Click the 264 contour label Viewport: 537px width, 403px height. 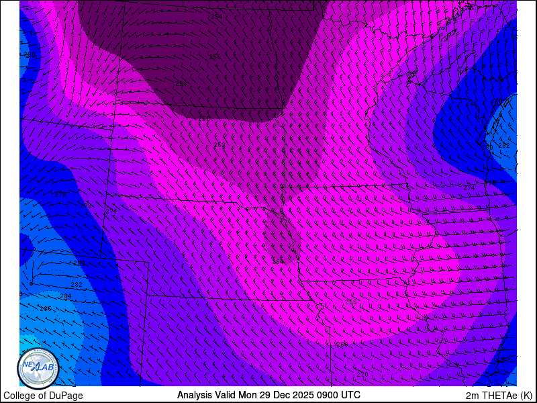click(278, 261)
